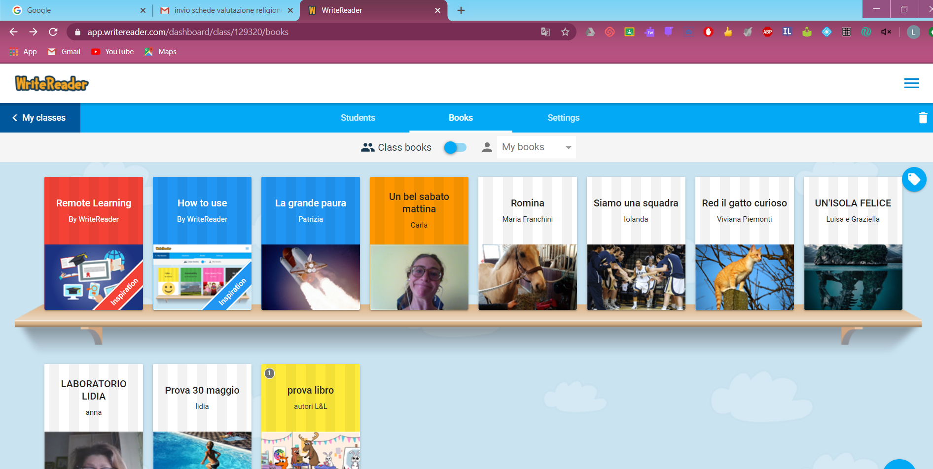
Task: Open 'Un bel sabato mattina' book
Action: (x=419, y=243)
